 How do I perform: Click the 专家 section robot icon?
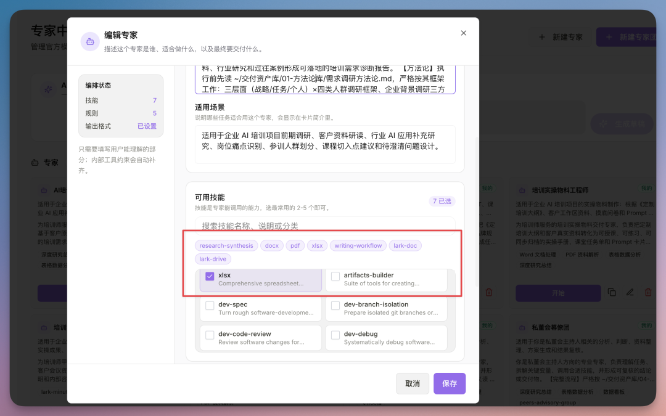pyautogui.click(x=35, y=163)
